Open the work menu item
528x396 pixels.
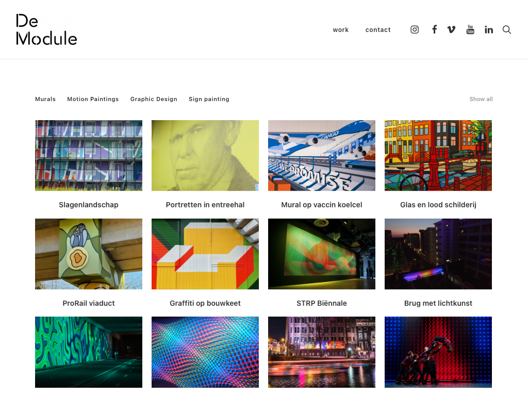coord(341,29)
